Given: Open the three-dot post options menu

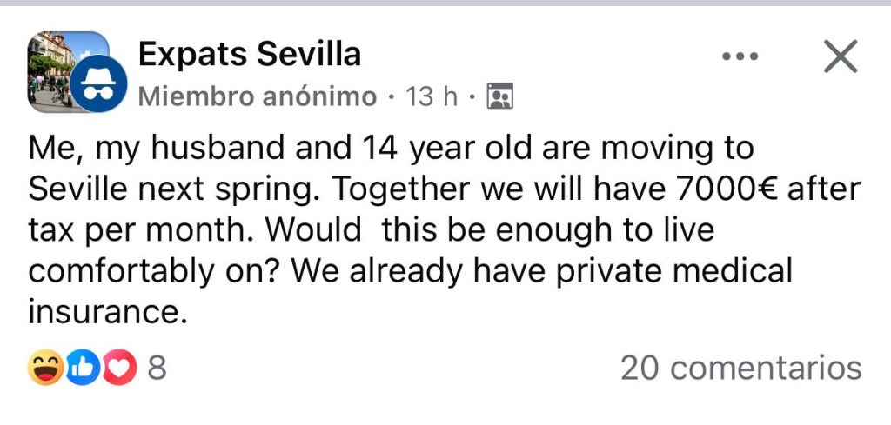Looking at the screenshot, I should tap(740, 57).
